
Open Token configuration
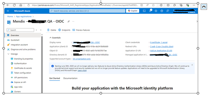[22, 73]
